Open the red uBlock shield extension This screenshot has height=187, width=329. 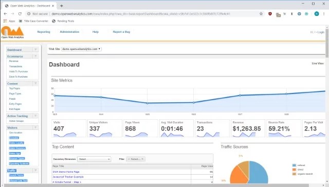[270, 14]
